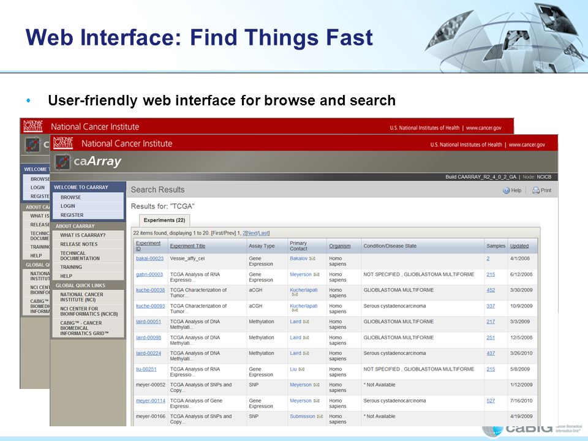Click the Submission contact link
The image size is (588, 441).
click(x=302, y=417)
